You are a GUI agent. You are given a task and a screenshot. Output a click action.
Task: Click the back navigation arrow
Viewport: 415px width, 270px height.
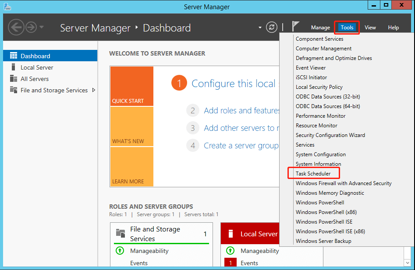[16, 27]
